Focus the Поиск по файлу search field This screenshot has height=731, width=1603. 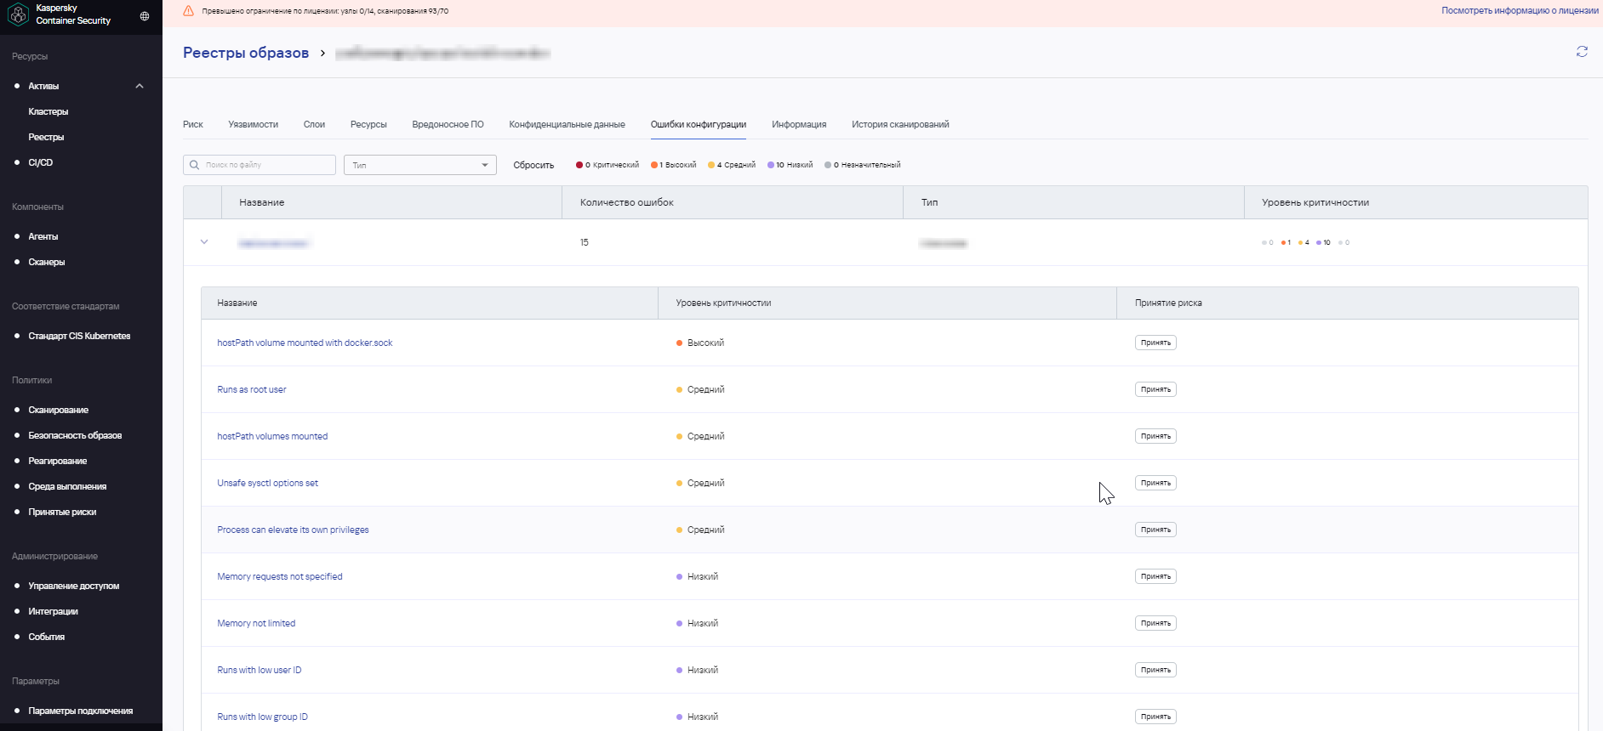260,165
